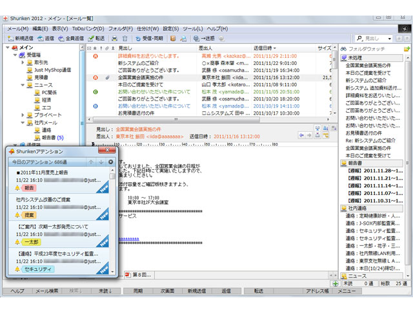Image resolution: width=413 pixels, height=309 pixels.
Task: Open the 表示(V) menu
Action: click(x=60, y=28)
